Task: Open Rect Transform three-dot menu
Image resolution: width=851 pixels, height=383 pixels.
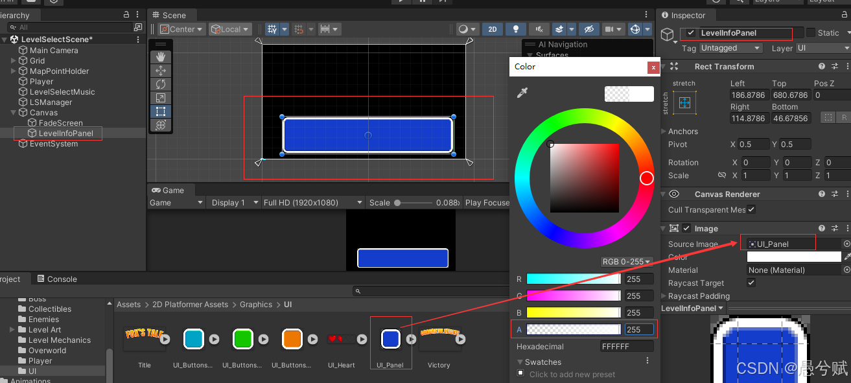Action: [x=846, y=66]
